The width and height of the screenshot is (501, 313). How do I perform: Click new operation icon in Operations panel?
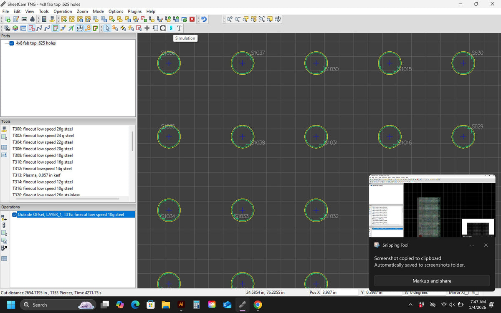(x=4, y=217)
